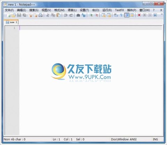The width and height of the screenshot is (167, 145).
Task: Click user-defined language folder icon
Action: [132, 15]
